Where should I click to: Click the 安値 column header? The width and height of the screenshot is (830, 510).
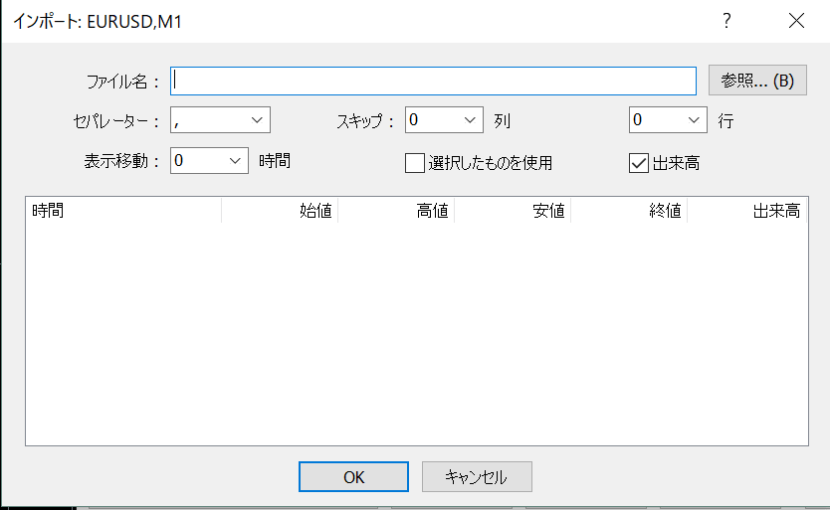pyautogui.click(x=513, y=211)
